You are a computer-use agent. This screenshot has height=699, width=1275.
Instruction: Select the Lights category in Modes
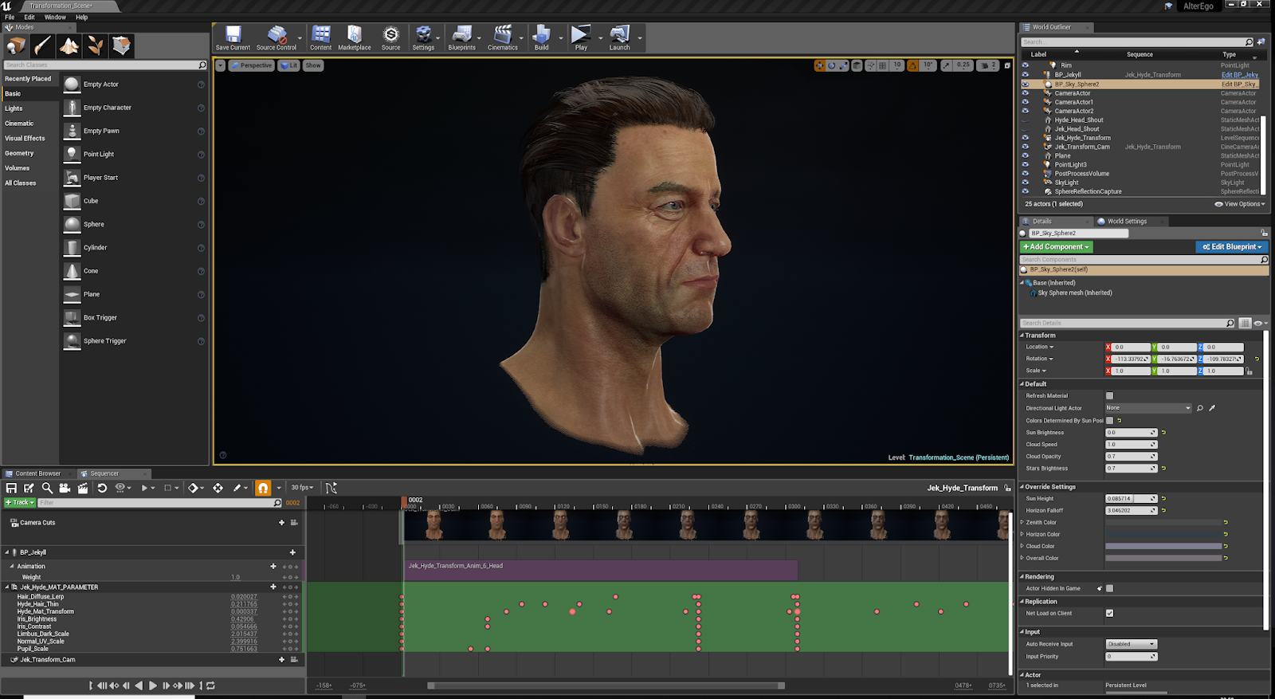14,108
